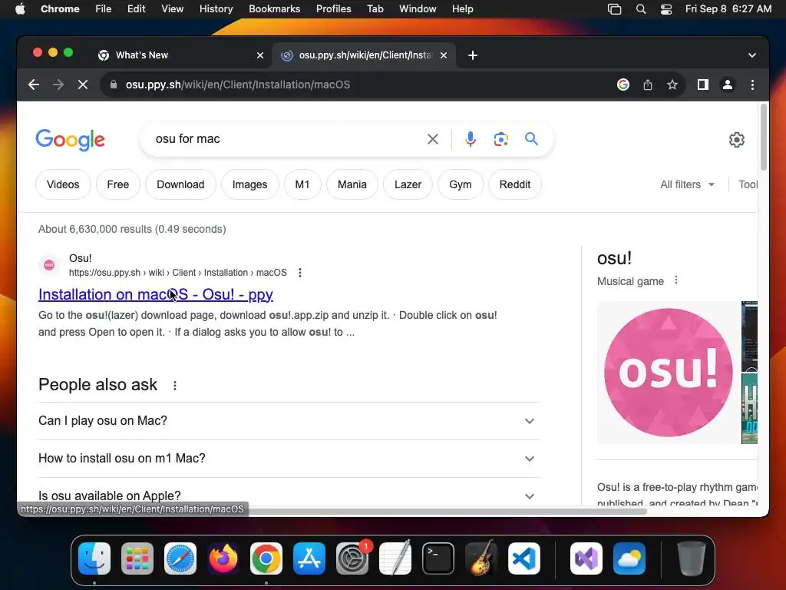The height and width of the screenshot is (590, 786).
Task: Click the address bar URL
Action: point(238,85)
